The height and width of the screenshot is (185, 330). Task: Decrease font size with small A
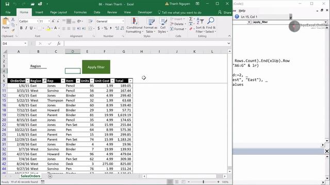tap(58, 21)
